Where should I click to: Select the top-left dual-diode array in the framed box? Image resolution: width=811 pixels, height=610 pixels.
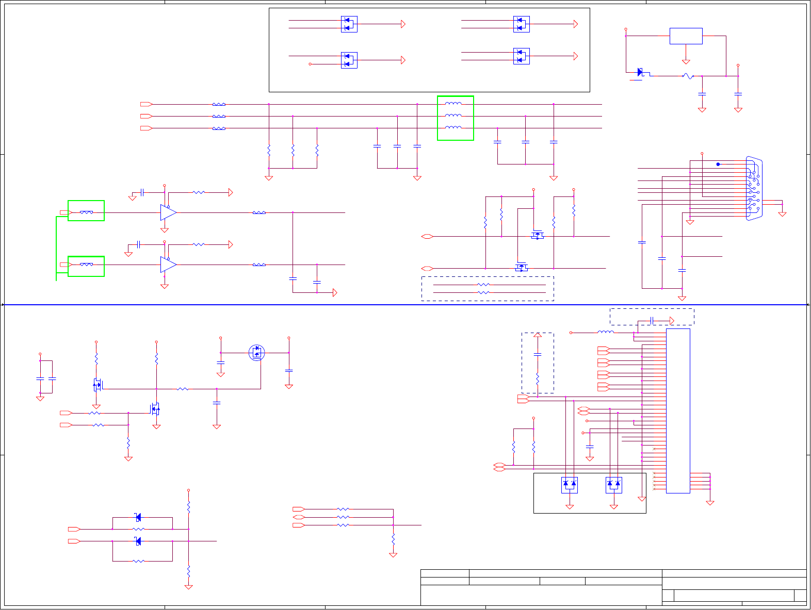[x=349, y=24]
